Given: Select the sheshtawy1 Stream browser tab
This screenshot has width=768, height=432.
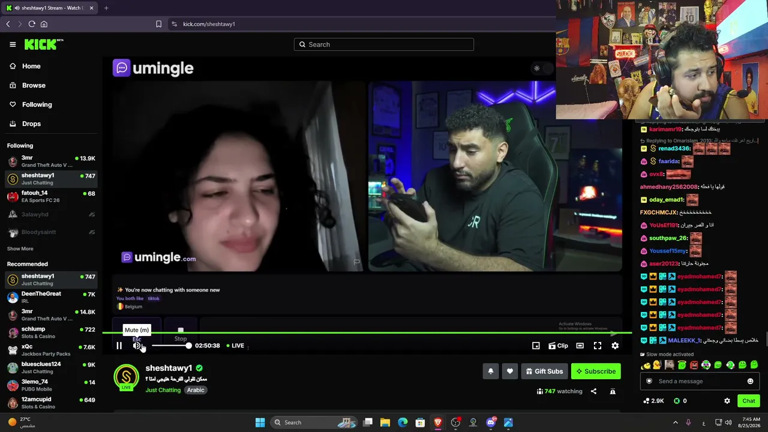Looking at the screenshot, I should pyautogui.click(x=50, y=8).
